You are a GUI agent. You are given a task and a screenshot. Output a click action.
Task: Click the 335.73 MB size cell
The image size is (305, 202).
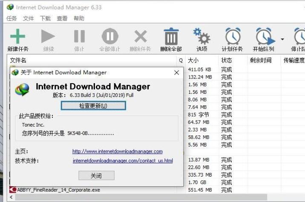200,175
